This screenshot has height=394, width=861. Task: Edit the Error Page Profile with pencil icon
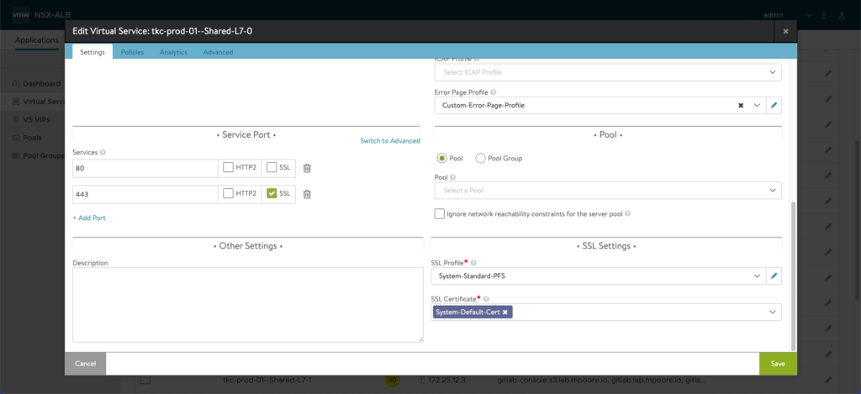click(774, 105)
